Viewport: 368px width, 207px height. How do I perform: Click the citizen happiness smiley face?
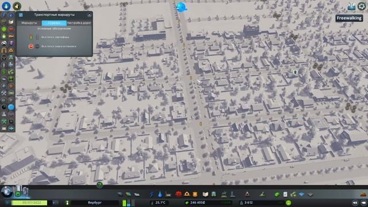(289, 202)
